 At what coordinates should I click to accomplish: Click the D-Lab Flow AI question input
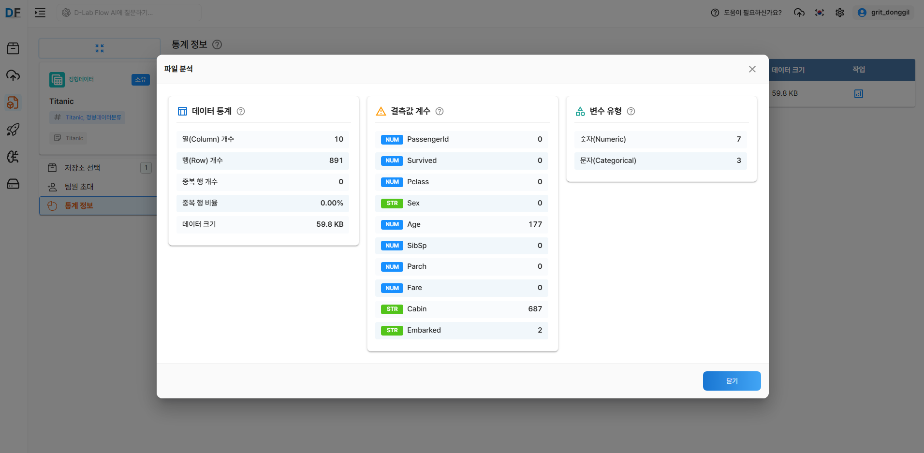click(x=129, y=13)
